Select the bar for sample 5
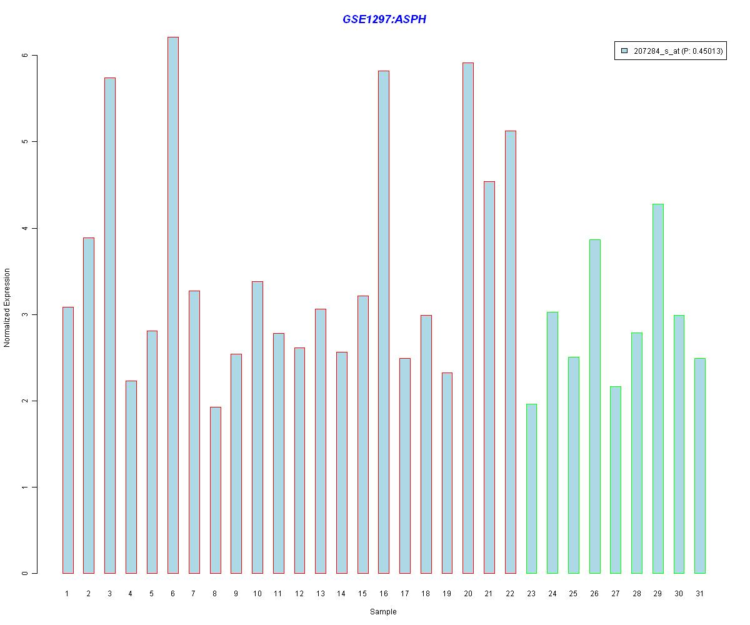Viewport: 750px width, 625px height. pyautogui.click(x=152, y=452)
